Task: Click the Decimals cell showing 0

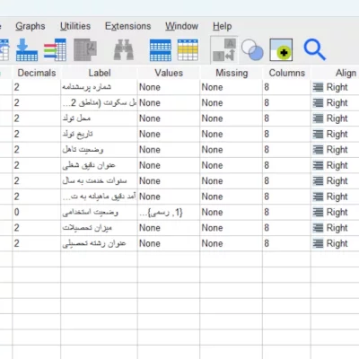Action: (x=37, y=212)
